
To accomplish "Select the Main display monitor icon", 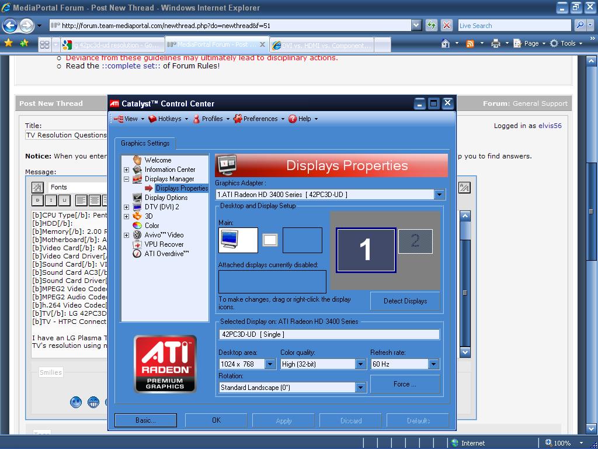I will [238, 240].
